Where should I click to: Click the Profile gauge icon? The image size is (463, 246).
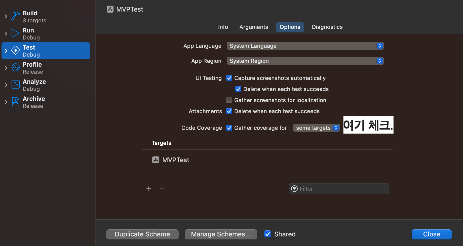point(15,67)
